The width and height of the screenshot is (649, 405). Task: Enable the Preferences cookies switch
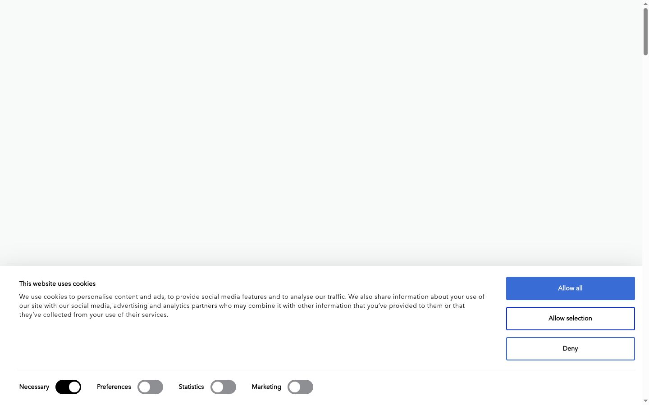click(x=150, y=387)
